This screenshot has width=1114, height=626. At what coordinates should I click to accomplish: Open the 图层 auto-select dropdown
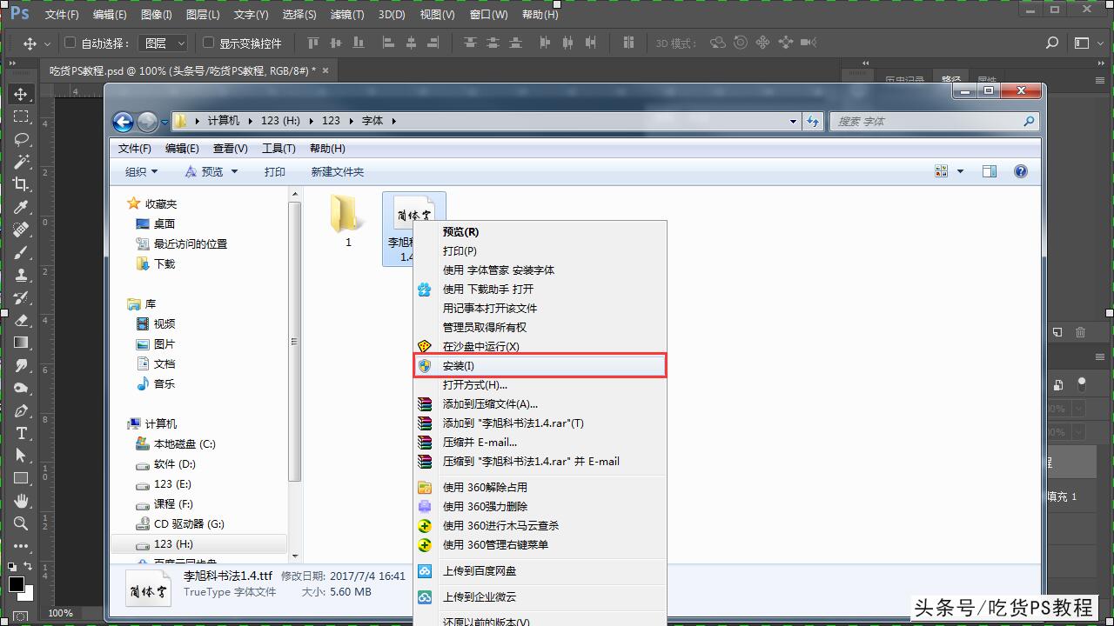pos(164,43)
